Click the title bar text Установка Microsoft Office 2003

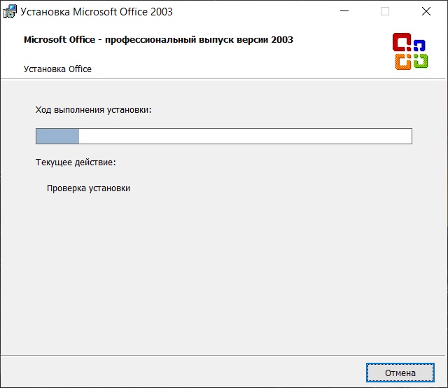pos(97,12)
